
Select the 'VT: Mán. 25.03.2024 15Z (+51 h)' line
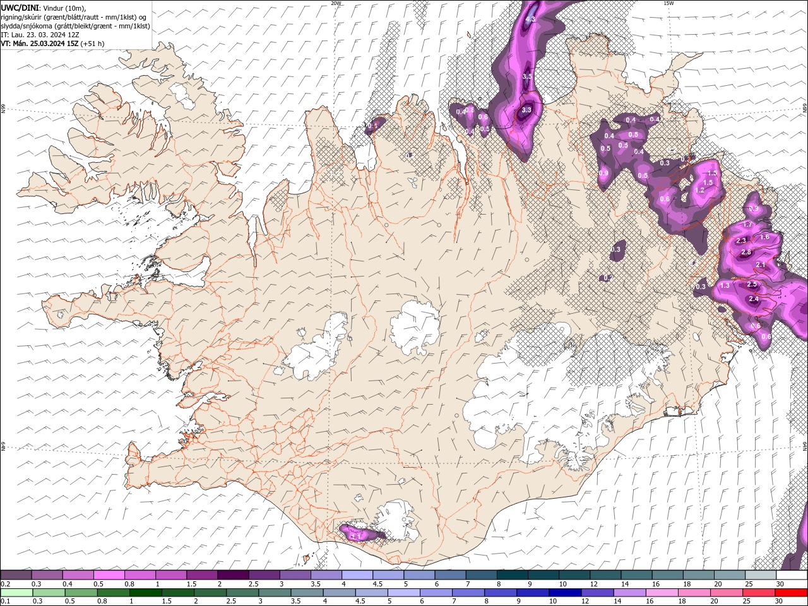coord(52,44)
